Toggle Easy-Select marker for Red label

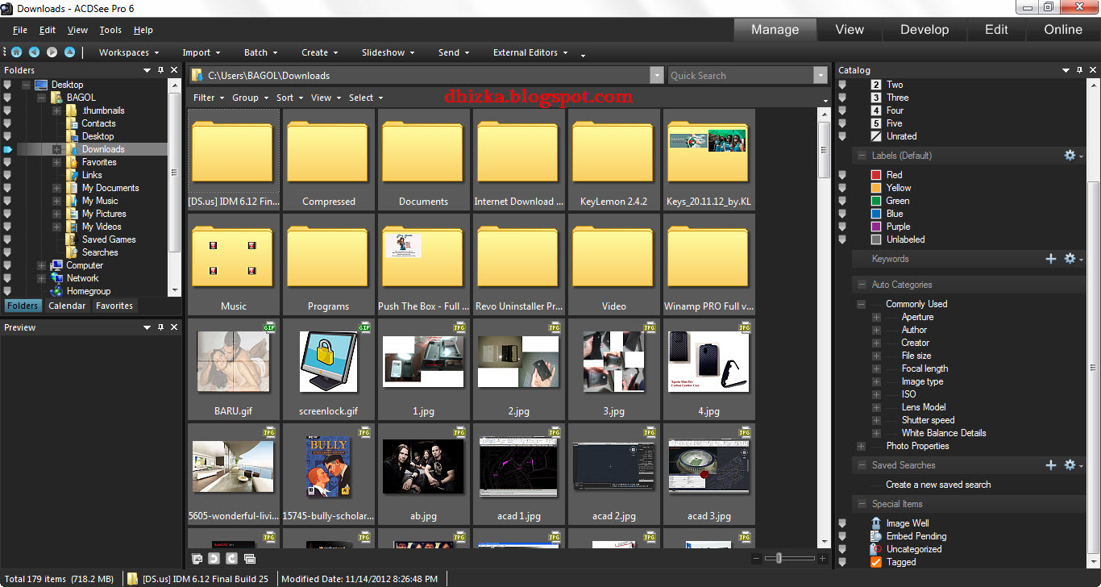[843, 175]
